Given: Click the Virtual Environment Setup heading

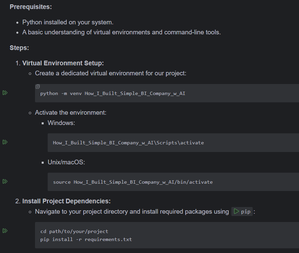Looking at the screenshot, I should coord(63,63).
